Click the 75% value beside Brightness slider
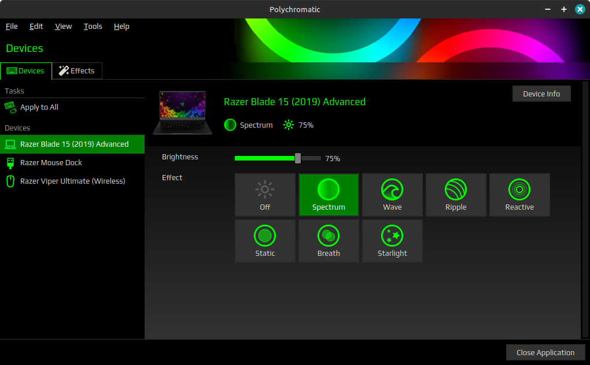Viewport: 590px width, 365px height. (x=333, y=159)
